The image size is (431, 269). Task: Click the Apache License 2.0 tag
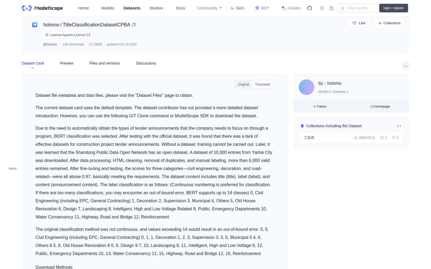[68, 35]
